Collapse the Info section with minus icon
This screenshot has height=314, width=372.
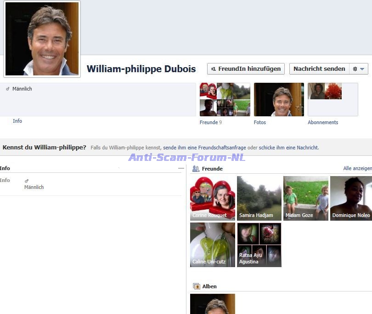click(181, 169)
